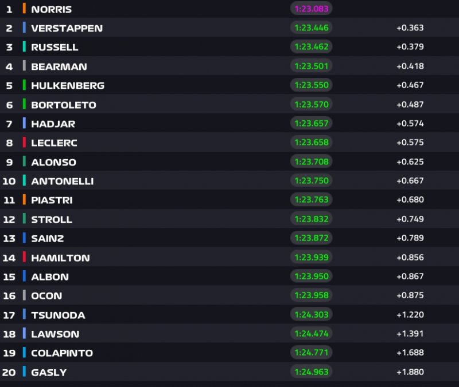Select Ocon's lap time 1:23.958
The width and height of the screenshot is (459, 387).
click(312, 296)
